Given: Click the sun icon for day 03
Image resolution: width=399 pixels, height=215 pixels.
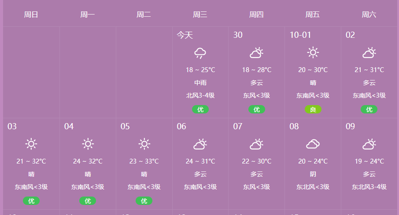Looking at the screenshot, I should coord(31,144).
